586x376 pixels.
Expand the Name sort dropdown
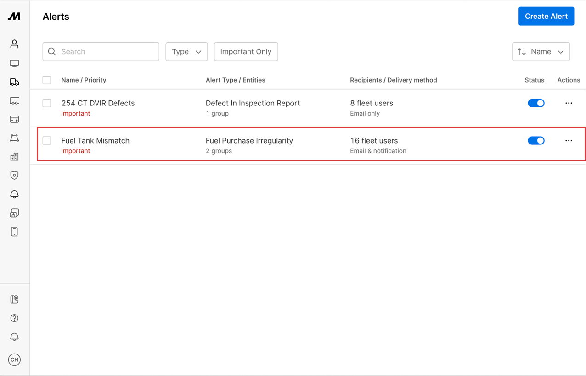(541, 52)
